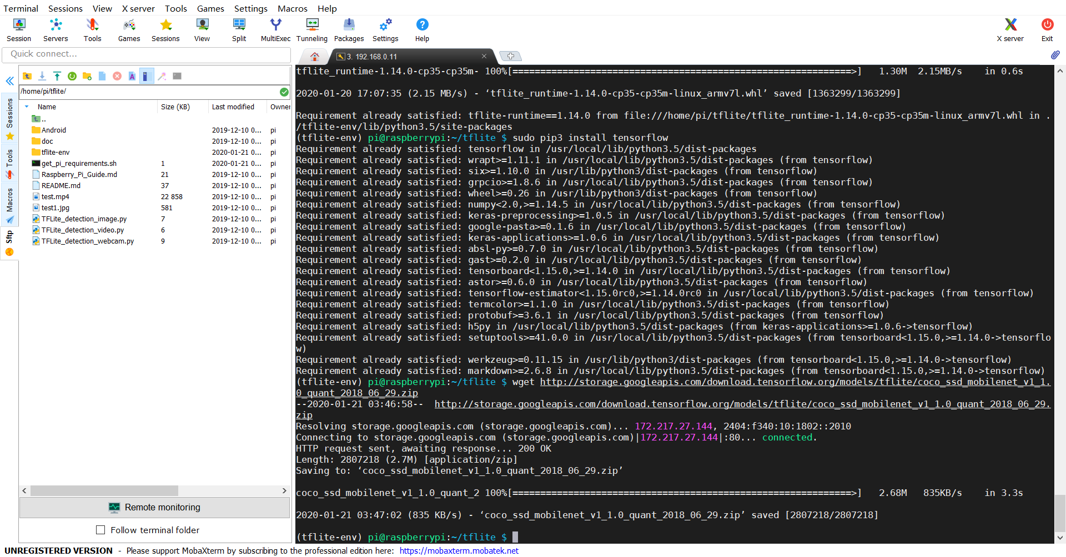The width and height of the screenshot is (1066, 557).
Task: Click the red delete selected files icon
Action: (117, 76)
